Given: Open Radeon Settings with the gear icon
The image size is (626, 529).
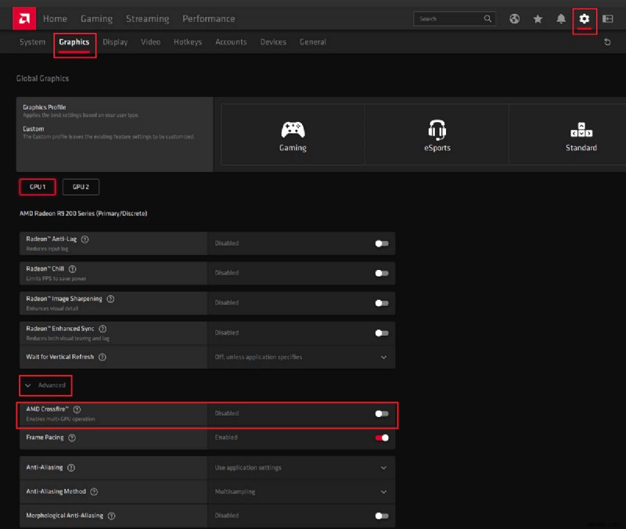Looking at the screenshot, I should pyautogui.click(x=584, y=18).
